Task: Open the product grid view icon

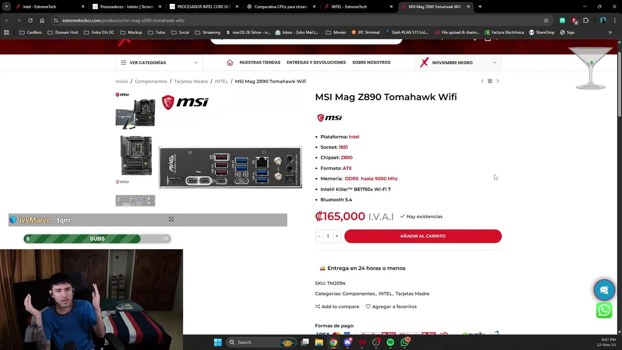Action: pos(490,81)
